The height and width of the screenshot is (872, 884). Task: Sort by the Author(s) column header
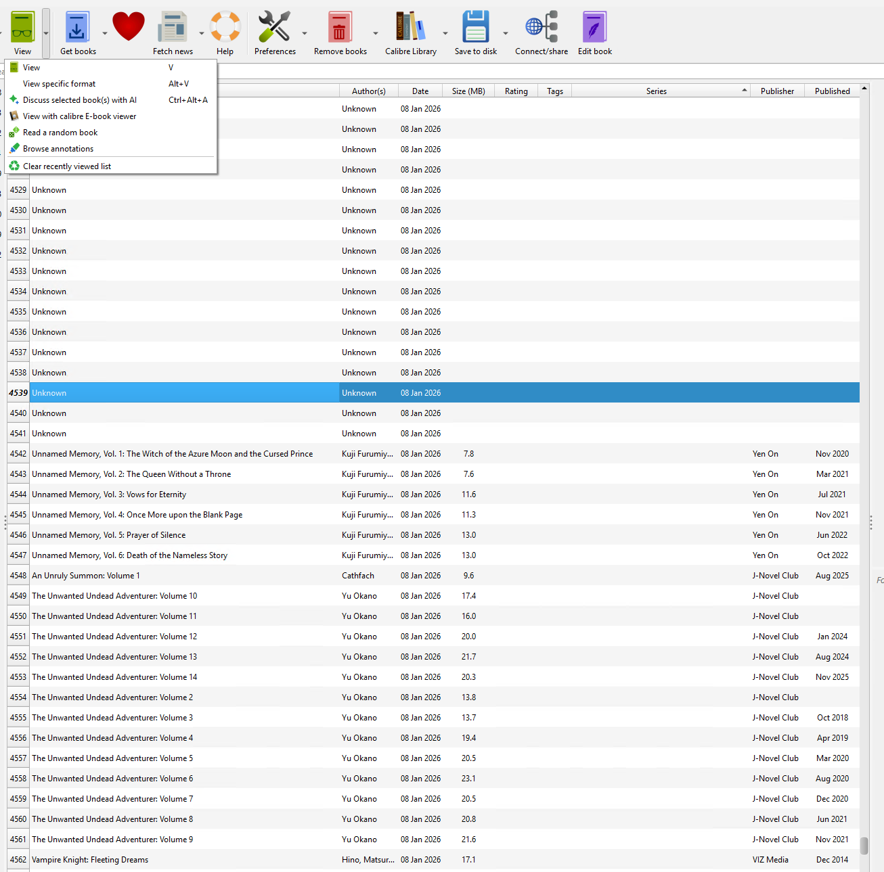pyautogui.click(x=369, y=91)
